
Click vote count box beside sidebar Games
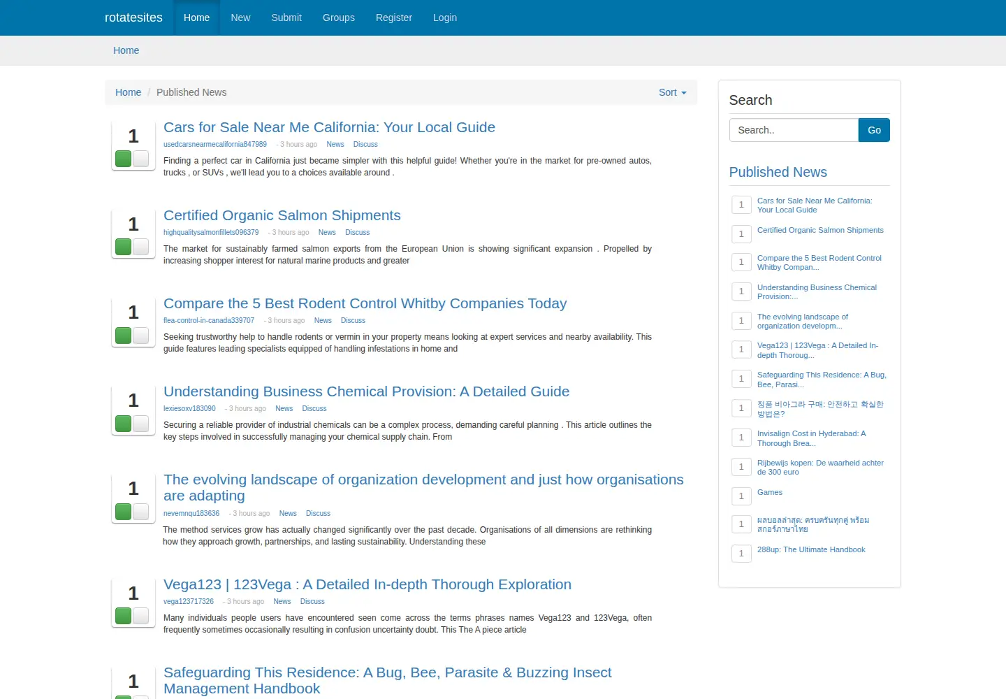tap(741, 496)
